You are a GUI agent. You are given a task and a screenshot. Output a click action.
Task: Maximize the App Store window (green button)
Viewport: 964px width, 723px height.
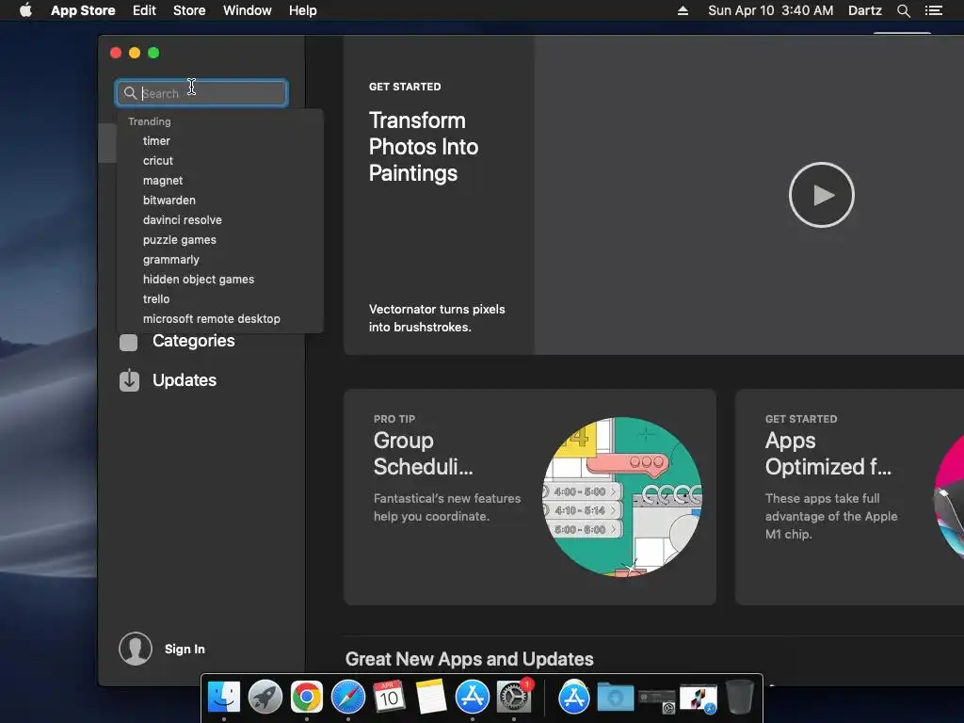coord(153,53)
